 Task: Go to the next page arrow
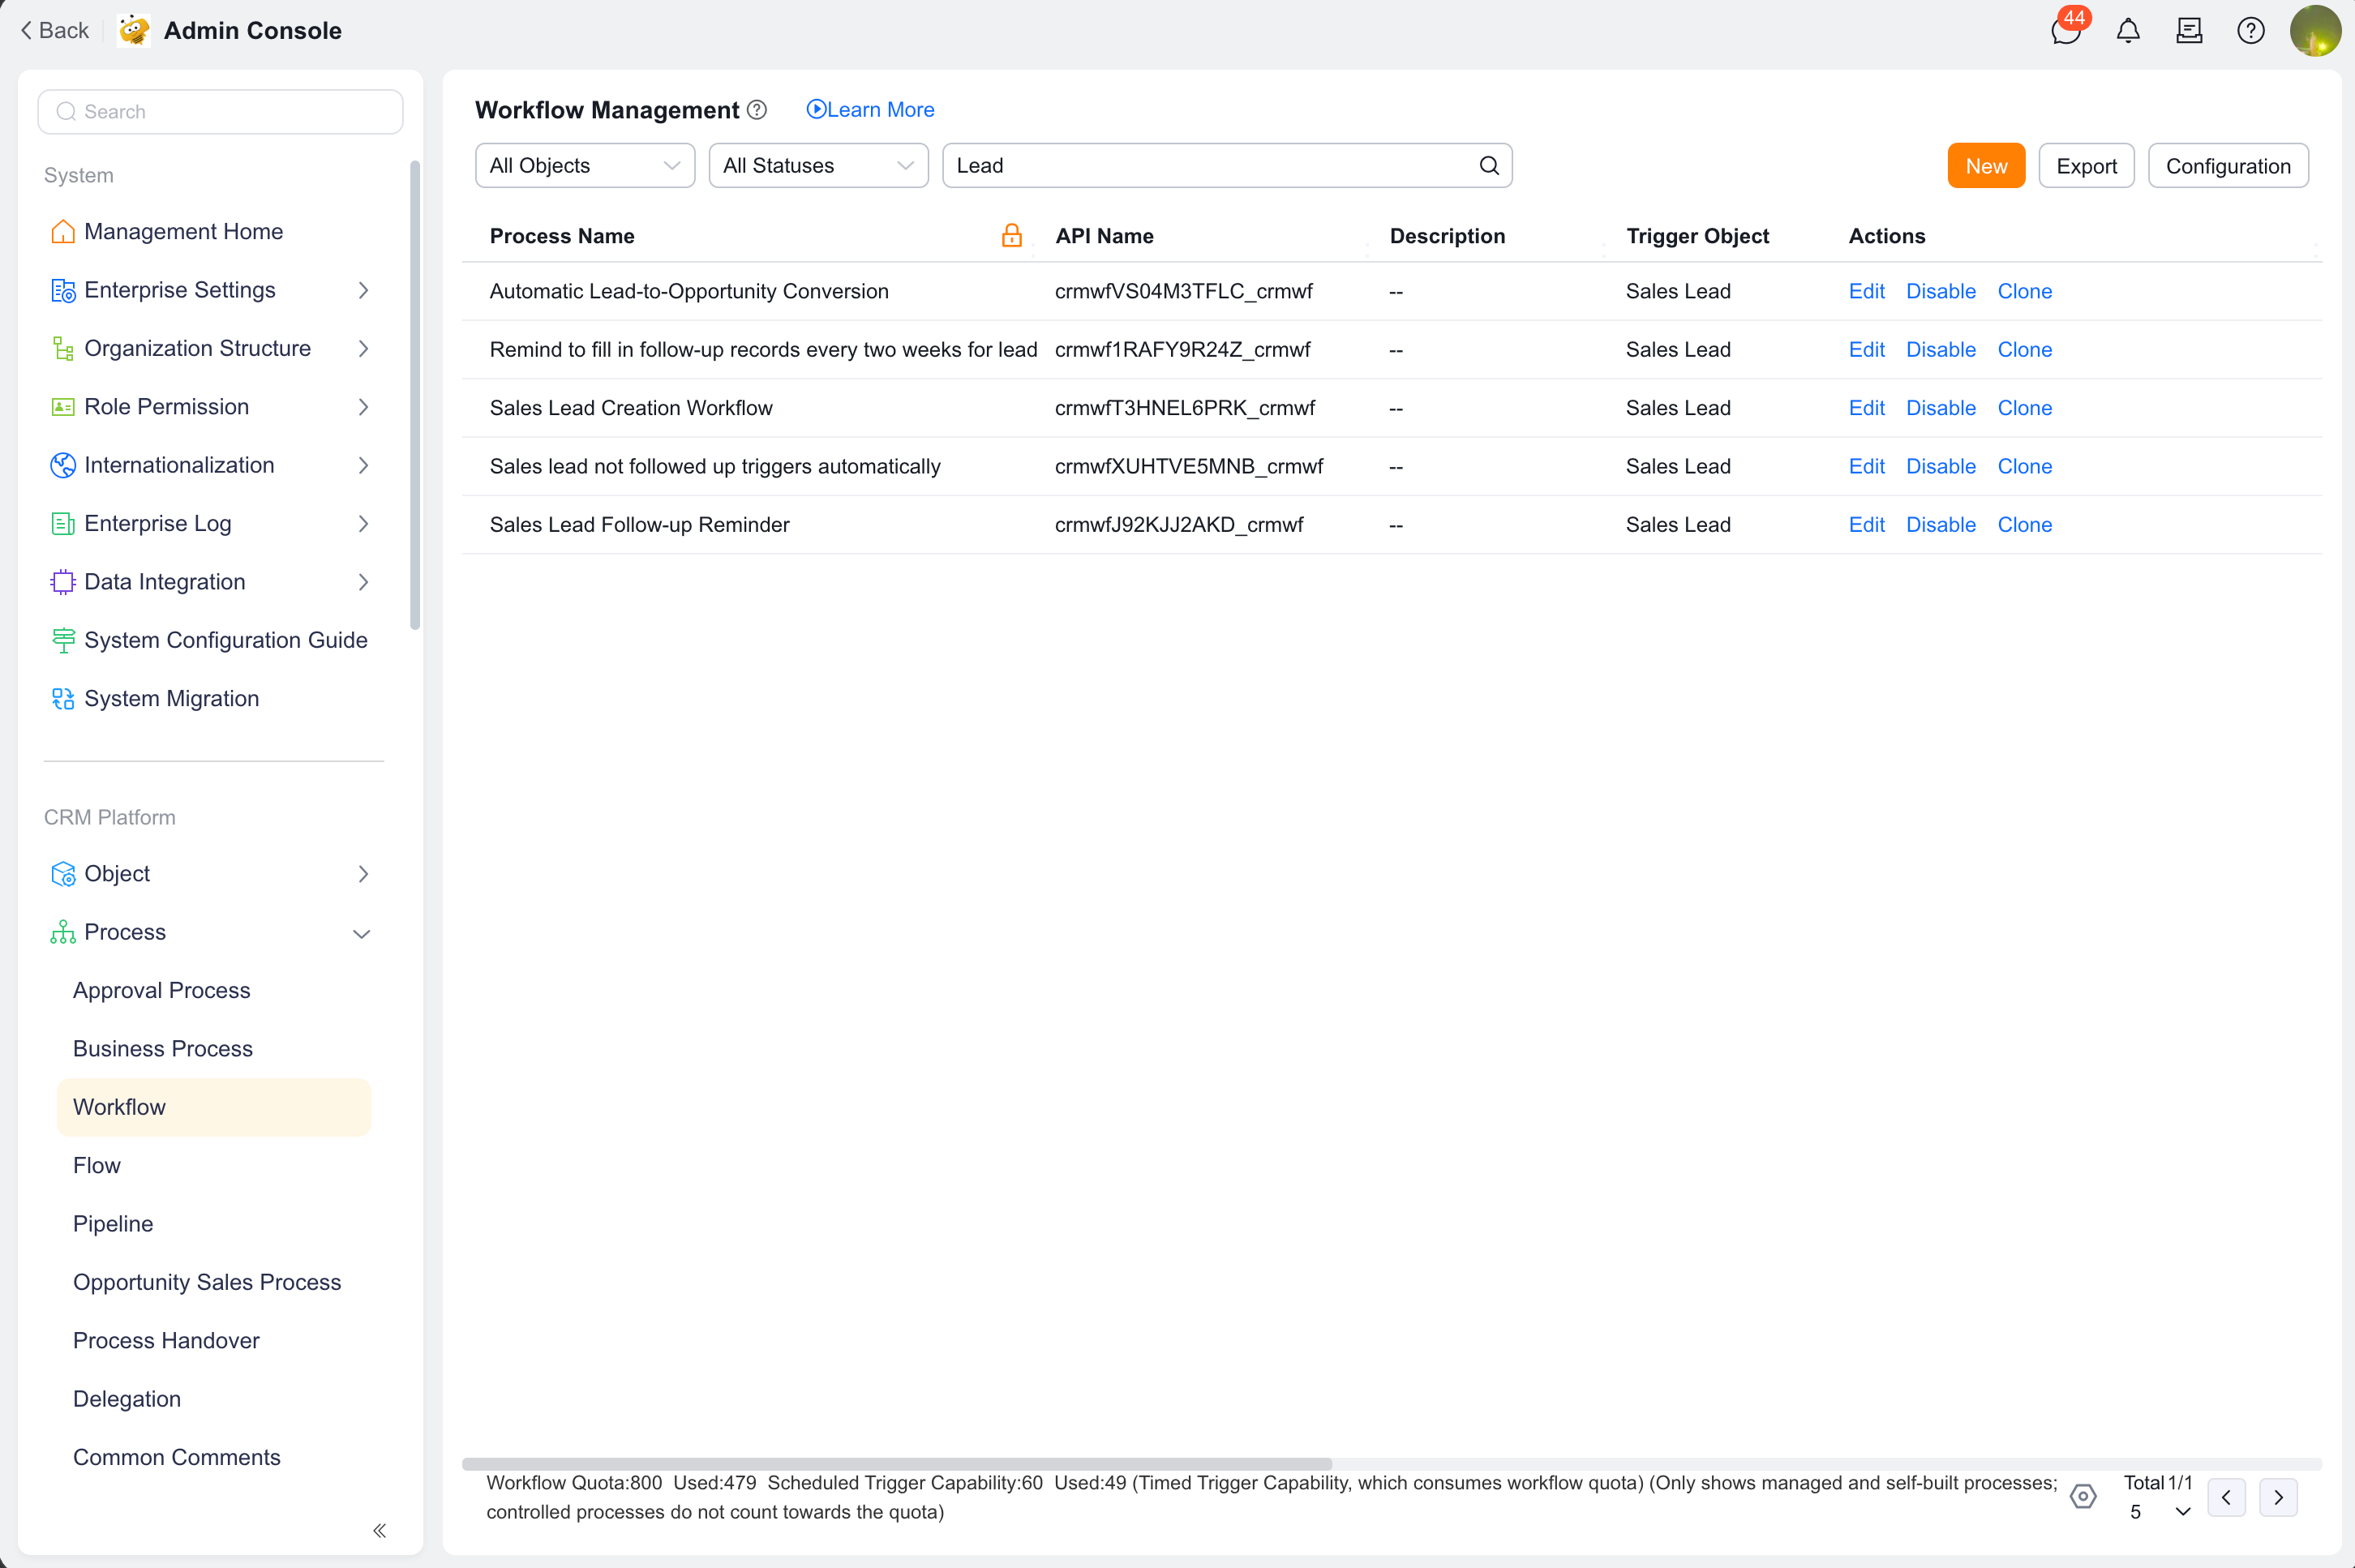tap(2279, 1497)
